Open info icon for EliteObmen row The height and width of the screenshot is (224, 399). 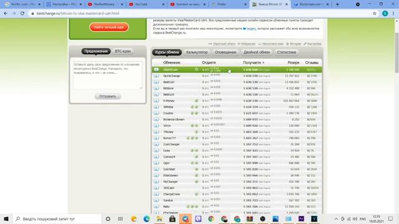pyautogui.click(x=156, y=175)
